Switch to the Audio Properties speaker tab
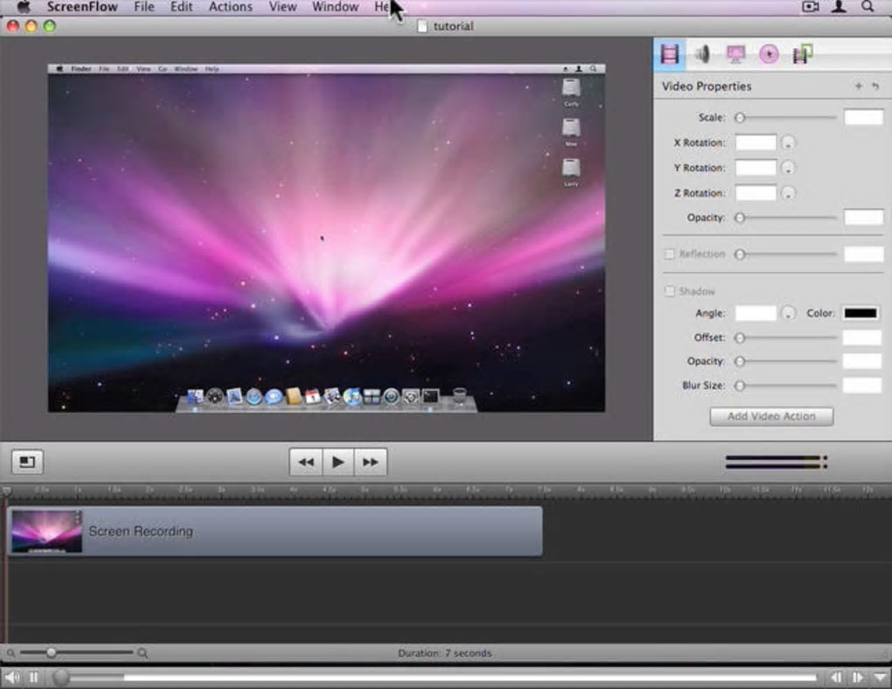 click(x=702, y=54)
